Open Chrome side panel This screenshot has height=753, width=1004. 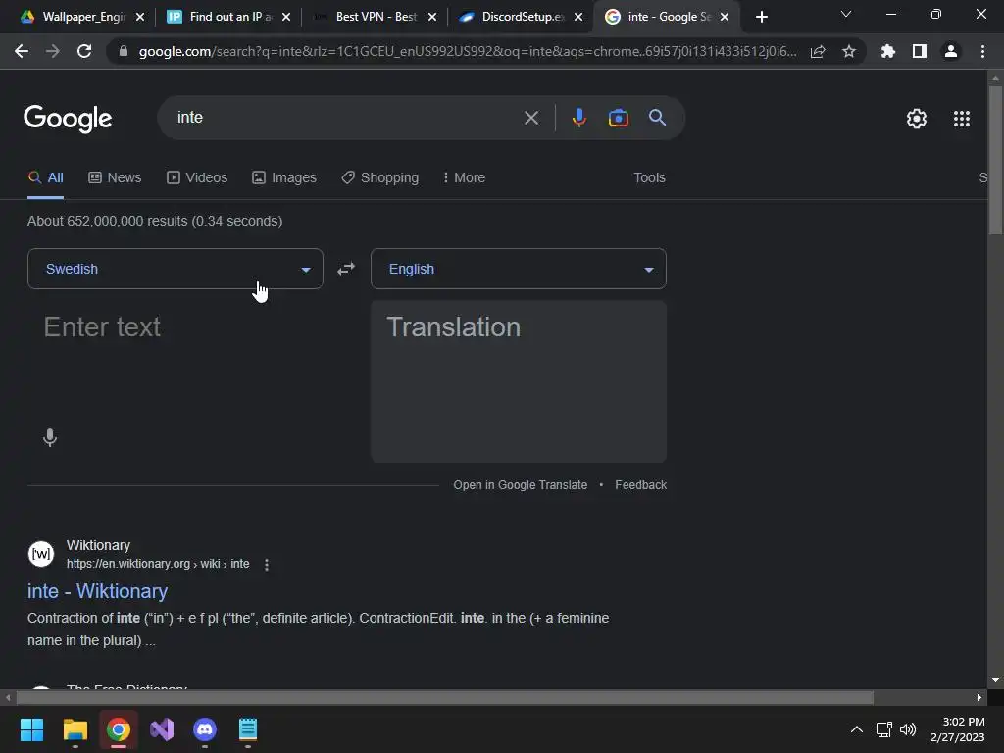coord(920,51)
